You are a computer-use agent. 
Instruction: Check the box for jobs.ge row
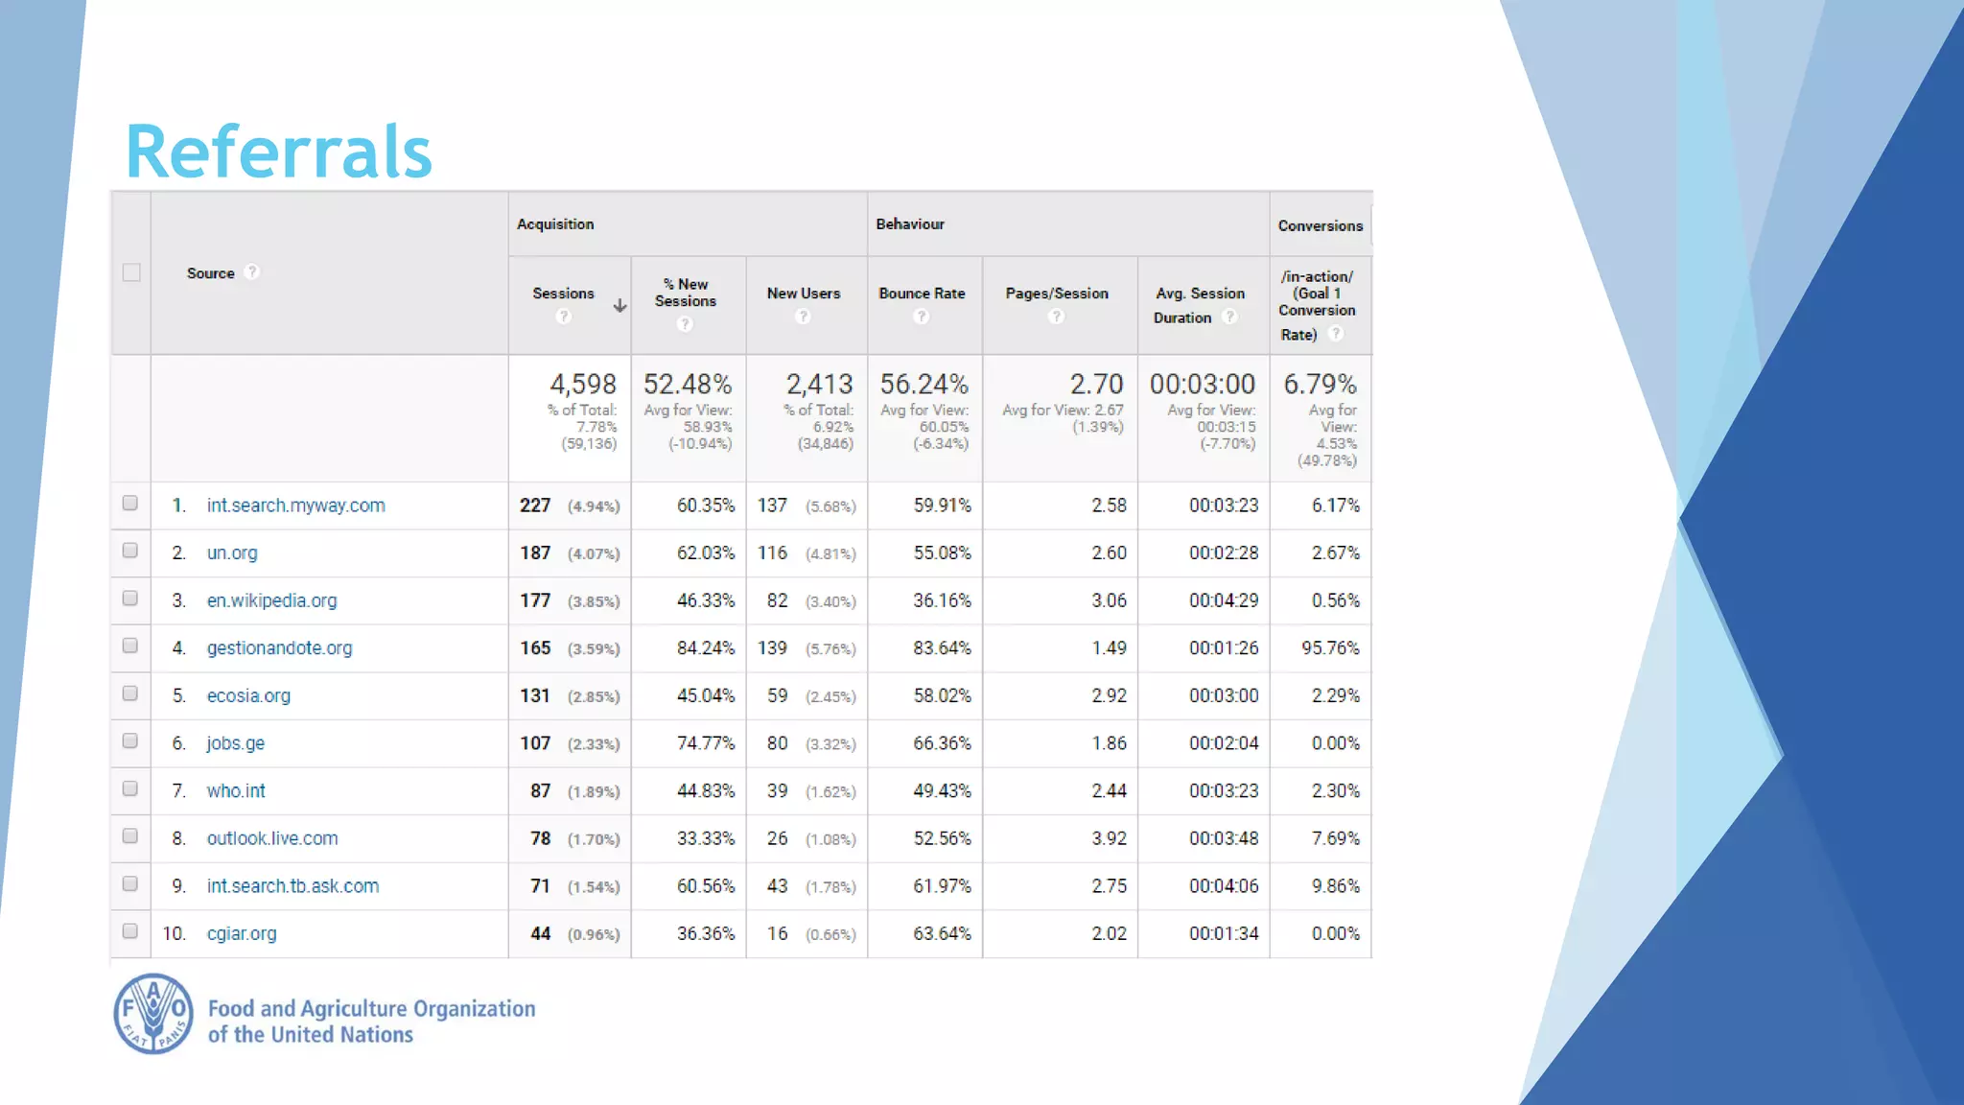[x=130, y=741]
